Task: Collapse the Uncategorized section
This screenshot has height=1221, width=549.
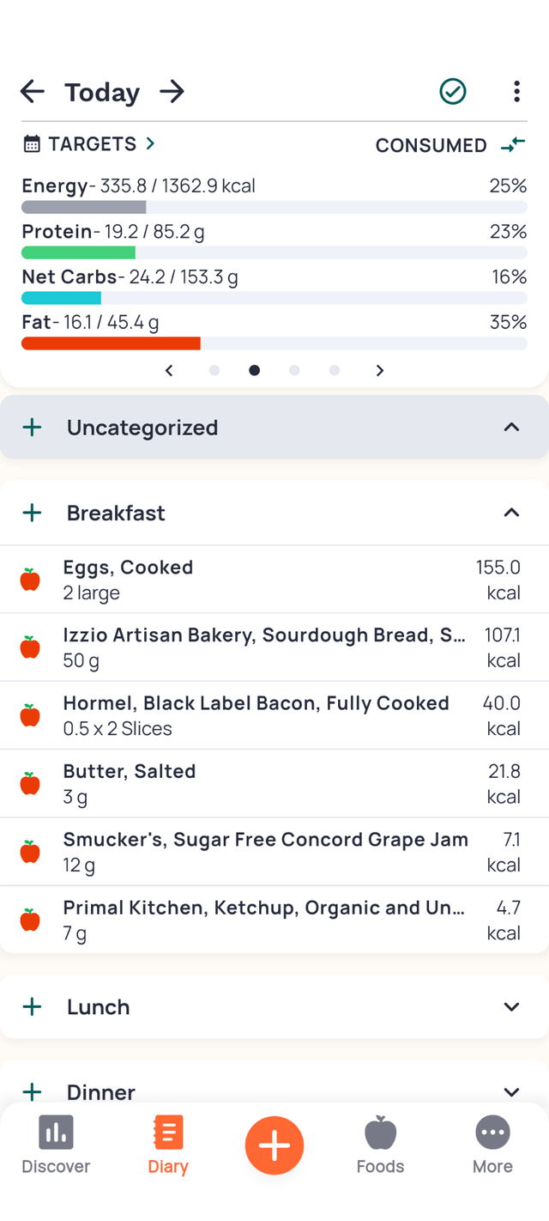Action: 511,428
